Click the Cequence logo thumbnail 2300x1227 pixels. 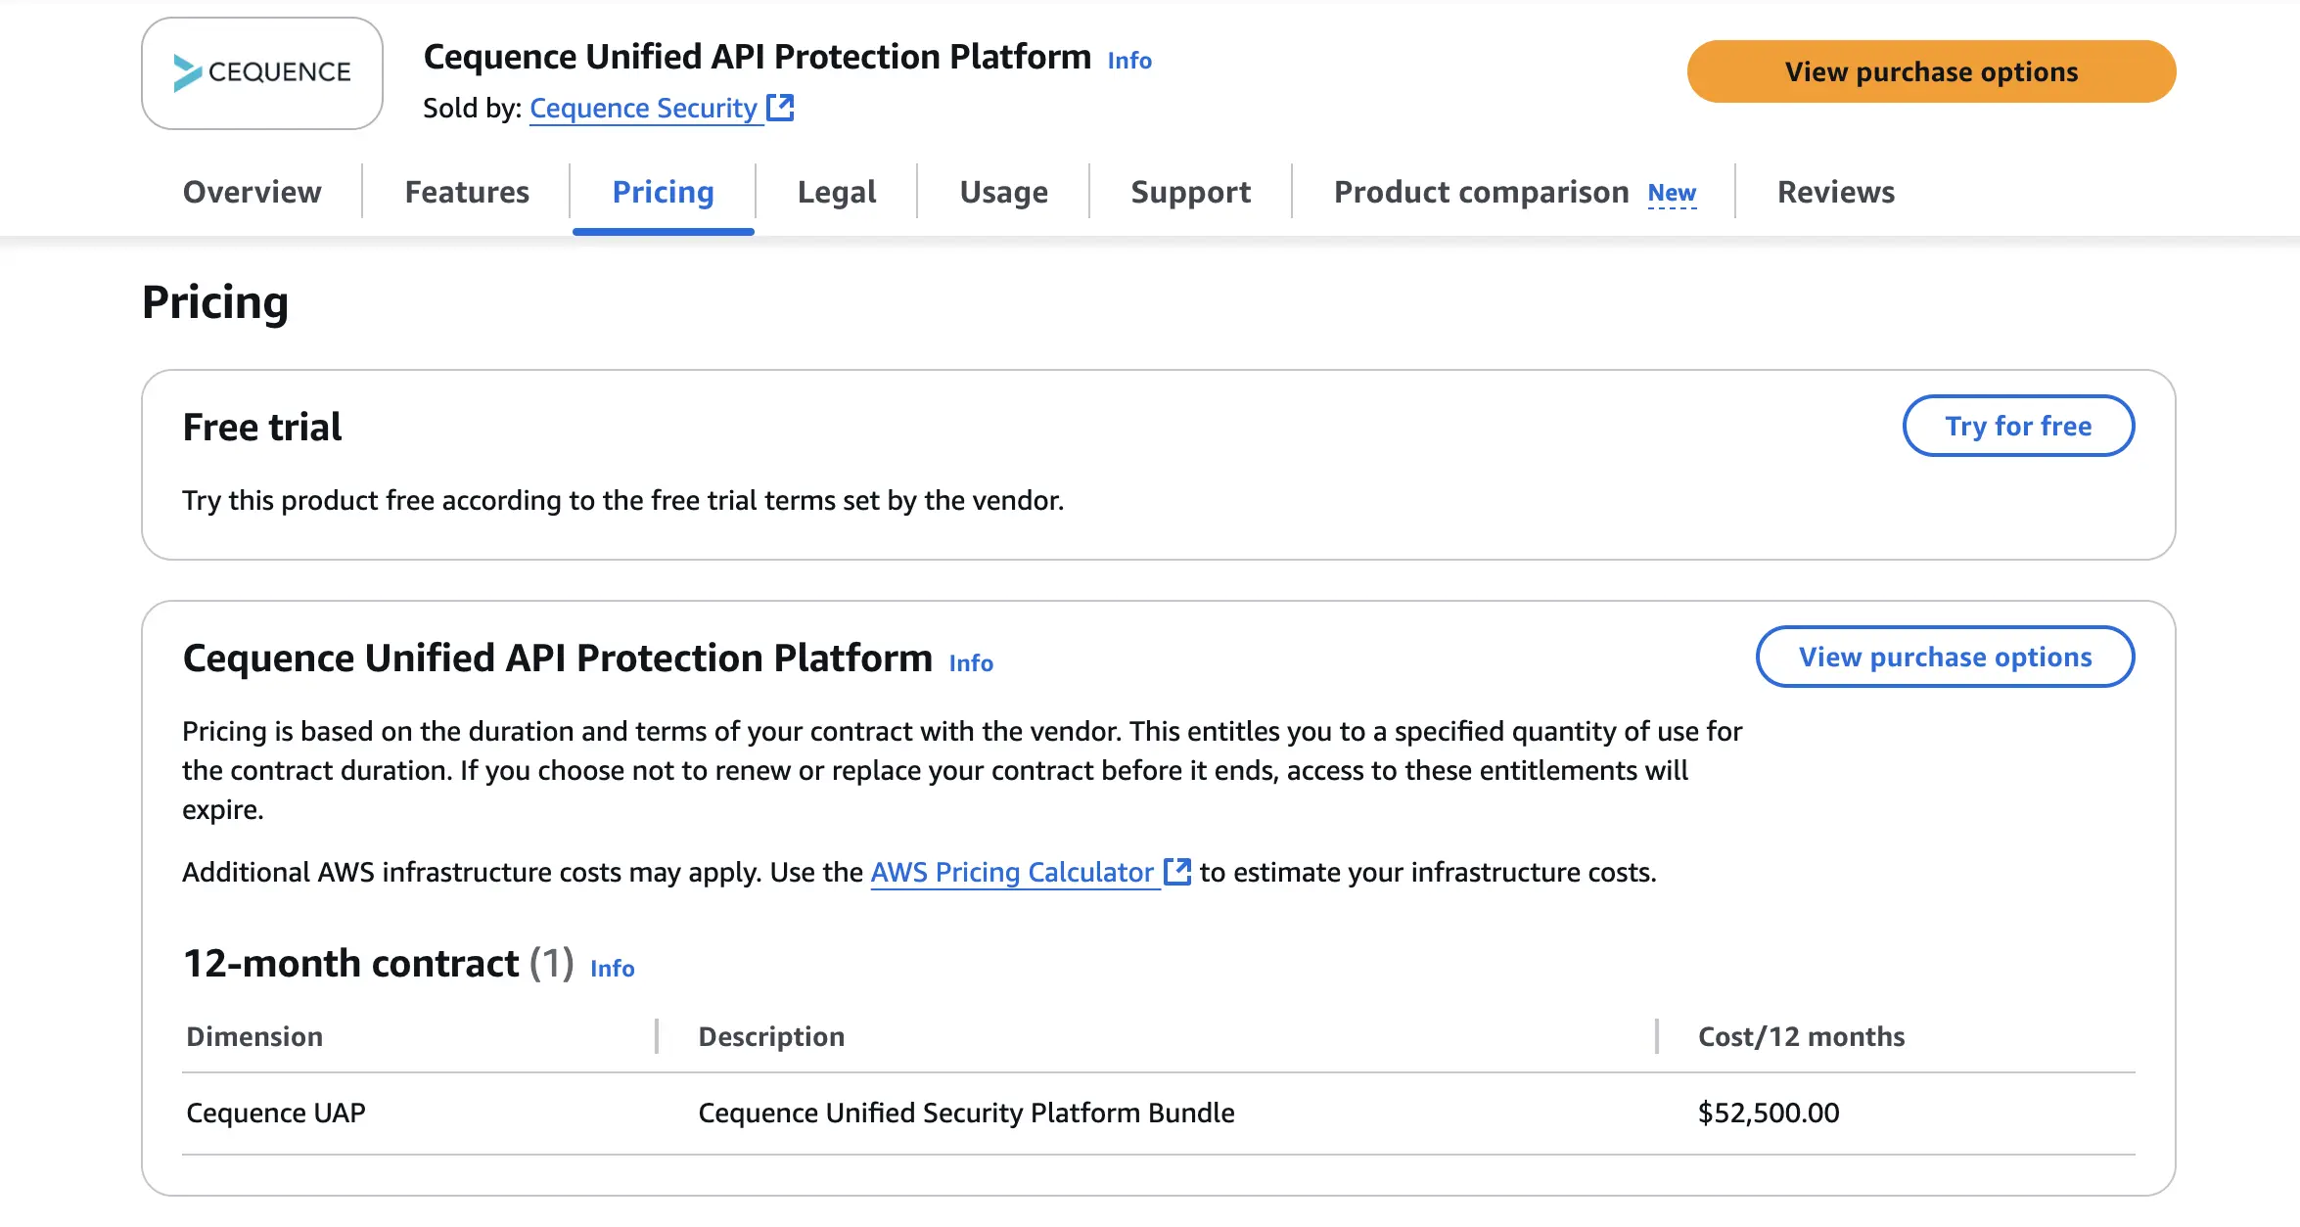261,72
